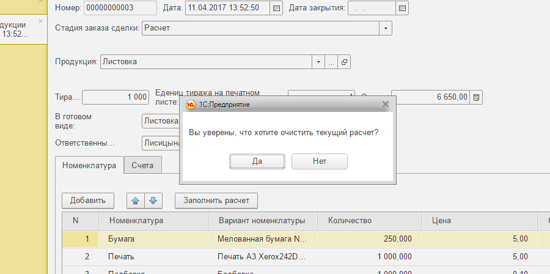Move row down with arrow icon
The height and width of the screenshot is (274, 550).
[153, 200]
